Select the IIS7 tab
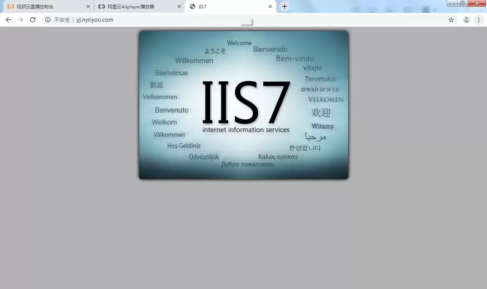 [231, 6]
